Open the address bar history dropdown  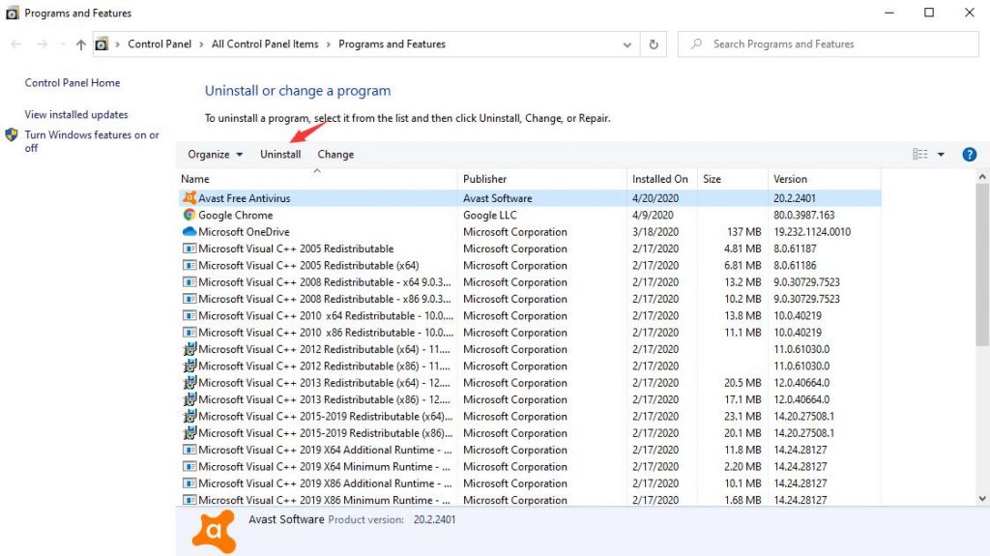pos(626,44)
